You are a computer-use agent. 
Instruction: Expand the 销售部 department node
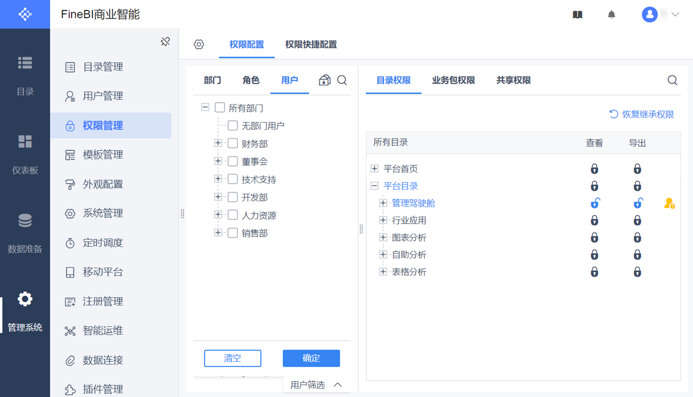click(x=218, y=233)
